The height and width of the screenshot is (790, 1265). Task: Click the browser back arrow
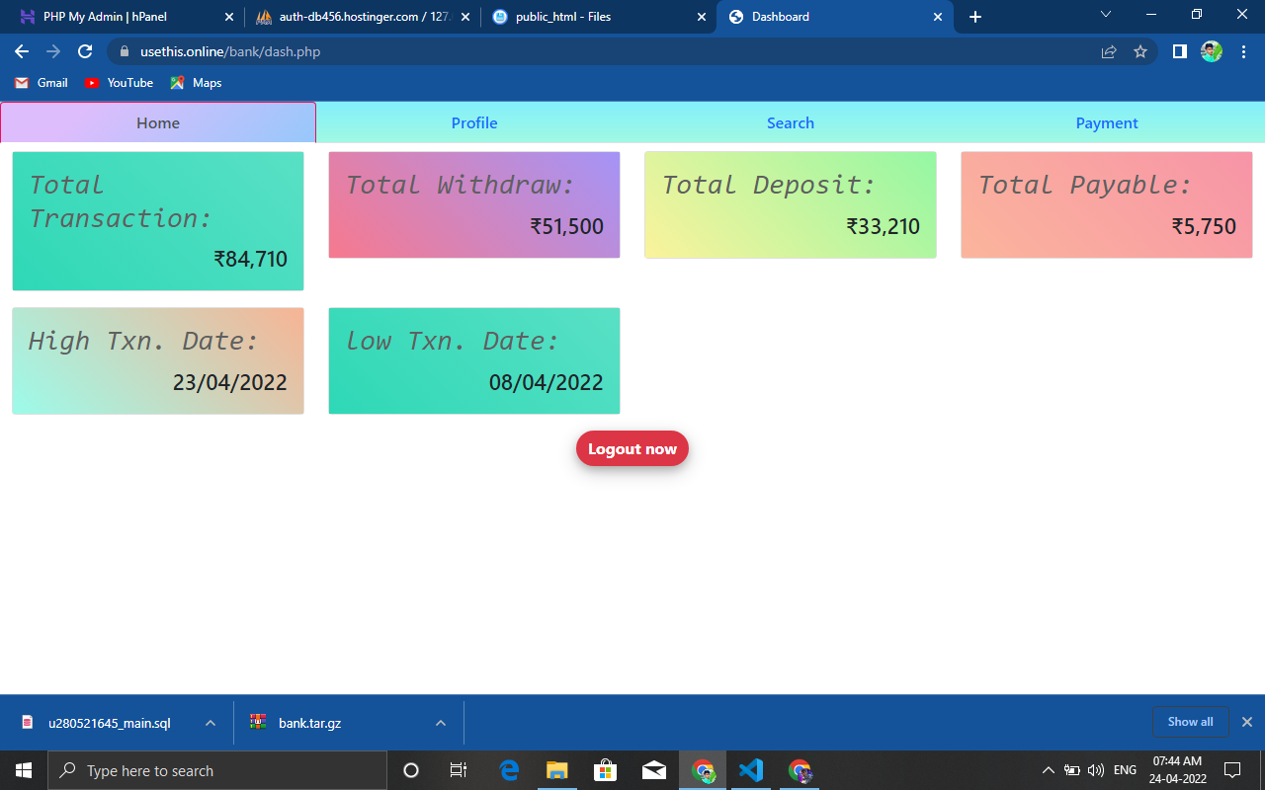21,50
